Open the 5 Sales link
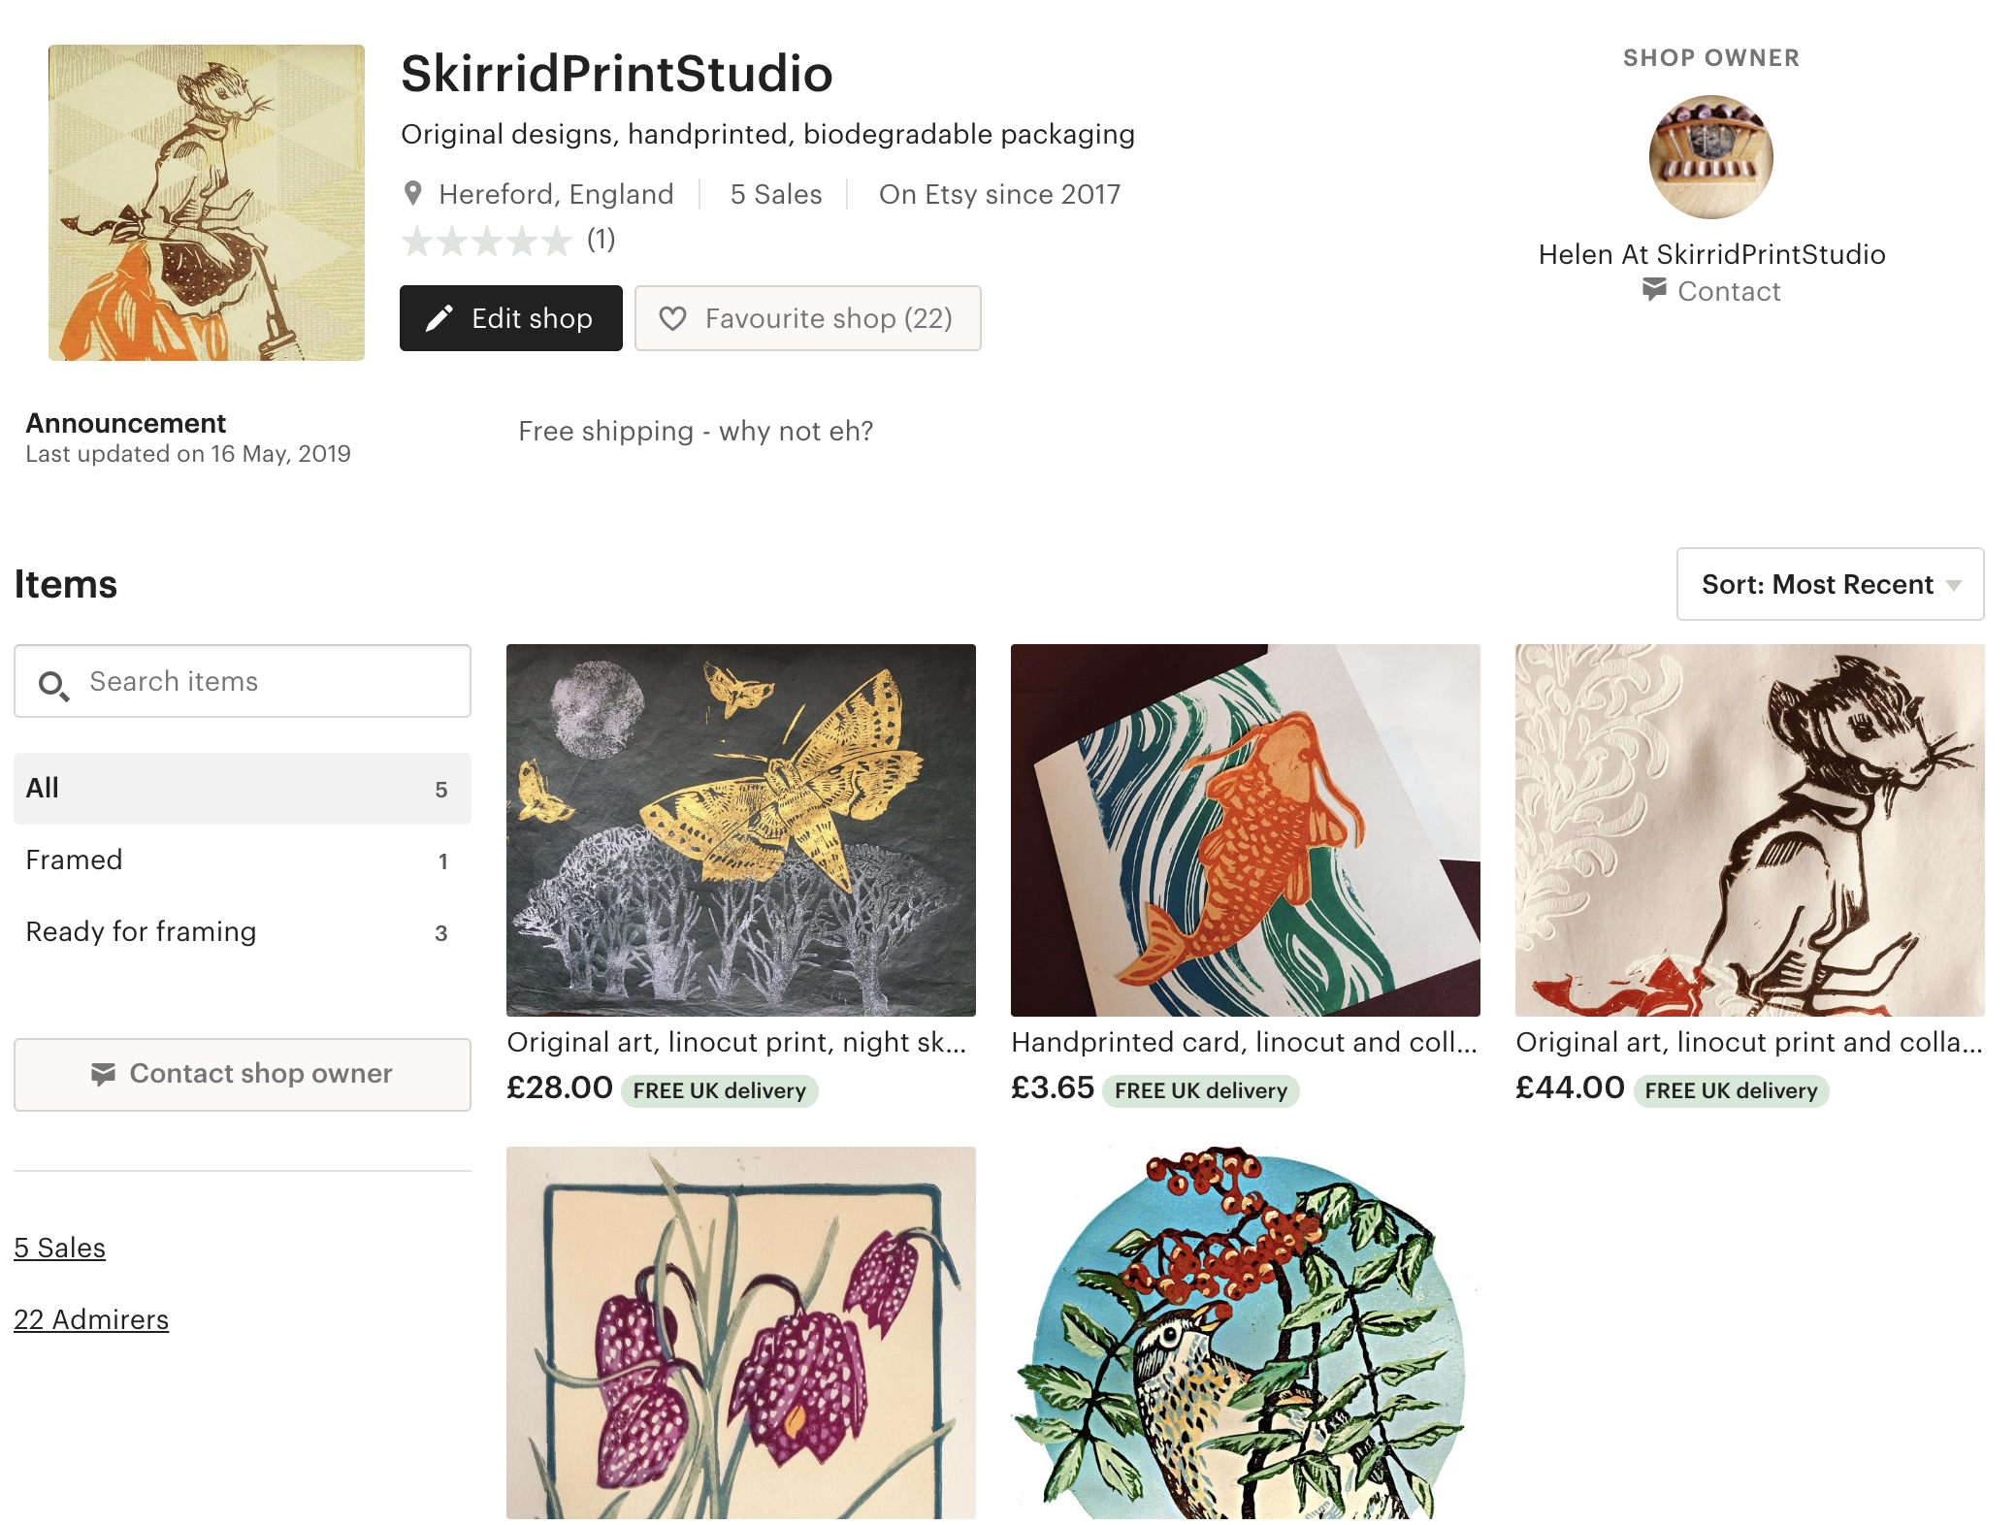Viewport: 2016px width, 1525px height. click(59, 1248)
